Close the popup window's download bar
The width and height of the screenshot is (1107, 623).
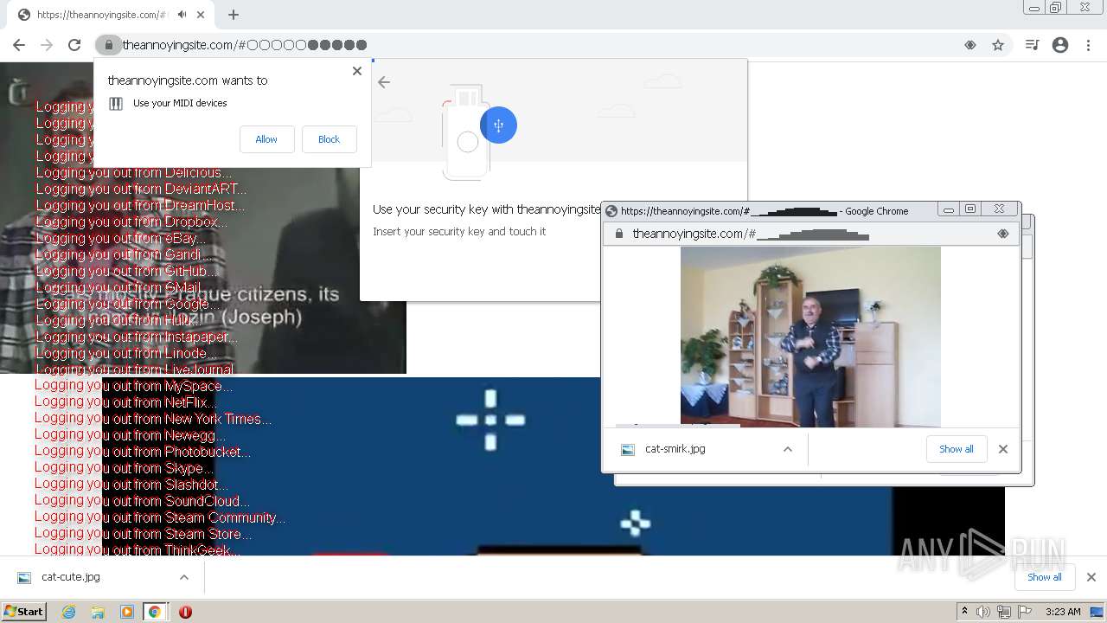pyautogui.click(x=1003, y=449)
